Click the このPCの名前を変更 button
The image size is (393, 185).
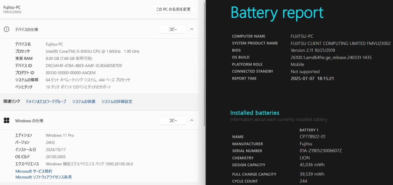coord(173,9)
